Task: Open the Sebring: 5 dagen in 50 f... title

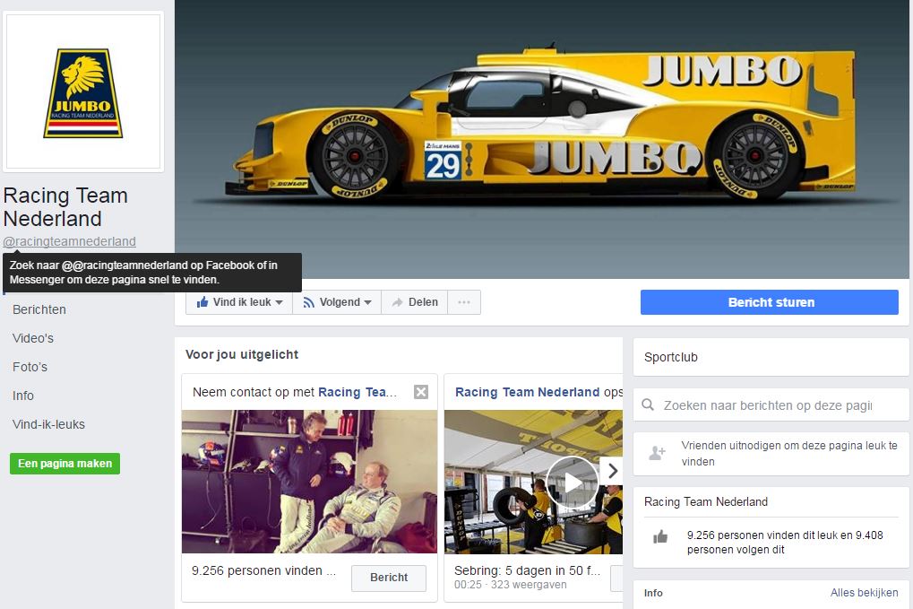Action: click(x=527, y=570)
